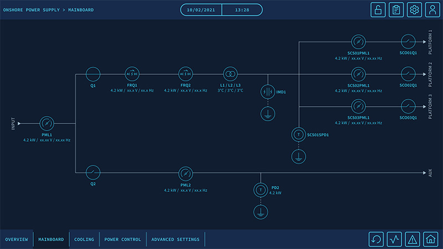Screen dimensions: 443x249
Task: Click the FRQ2 label text
Action: pos(186,85)
